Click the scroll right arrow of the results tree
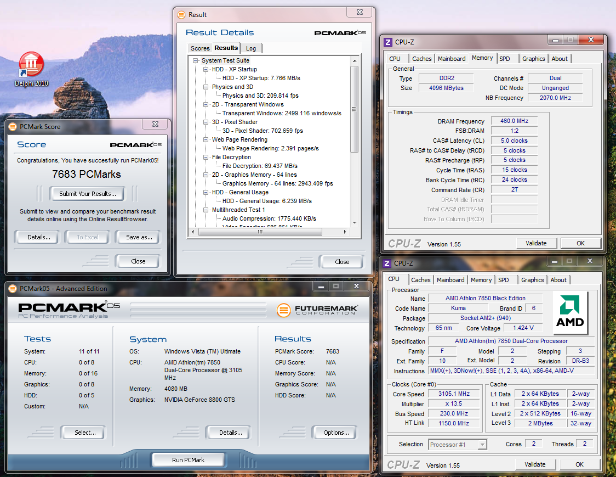Viewport: 616px width, 477px height. (345, 232)
